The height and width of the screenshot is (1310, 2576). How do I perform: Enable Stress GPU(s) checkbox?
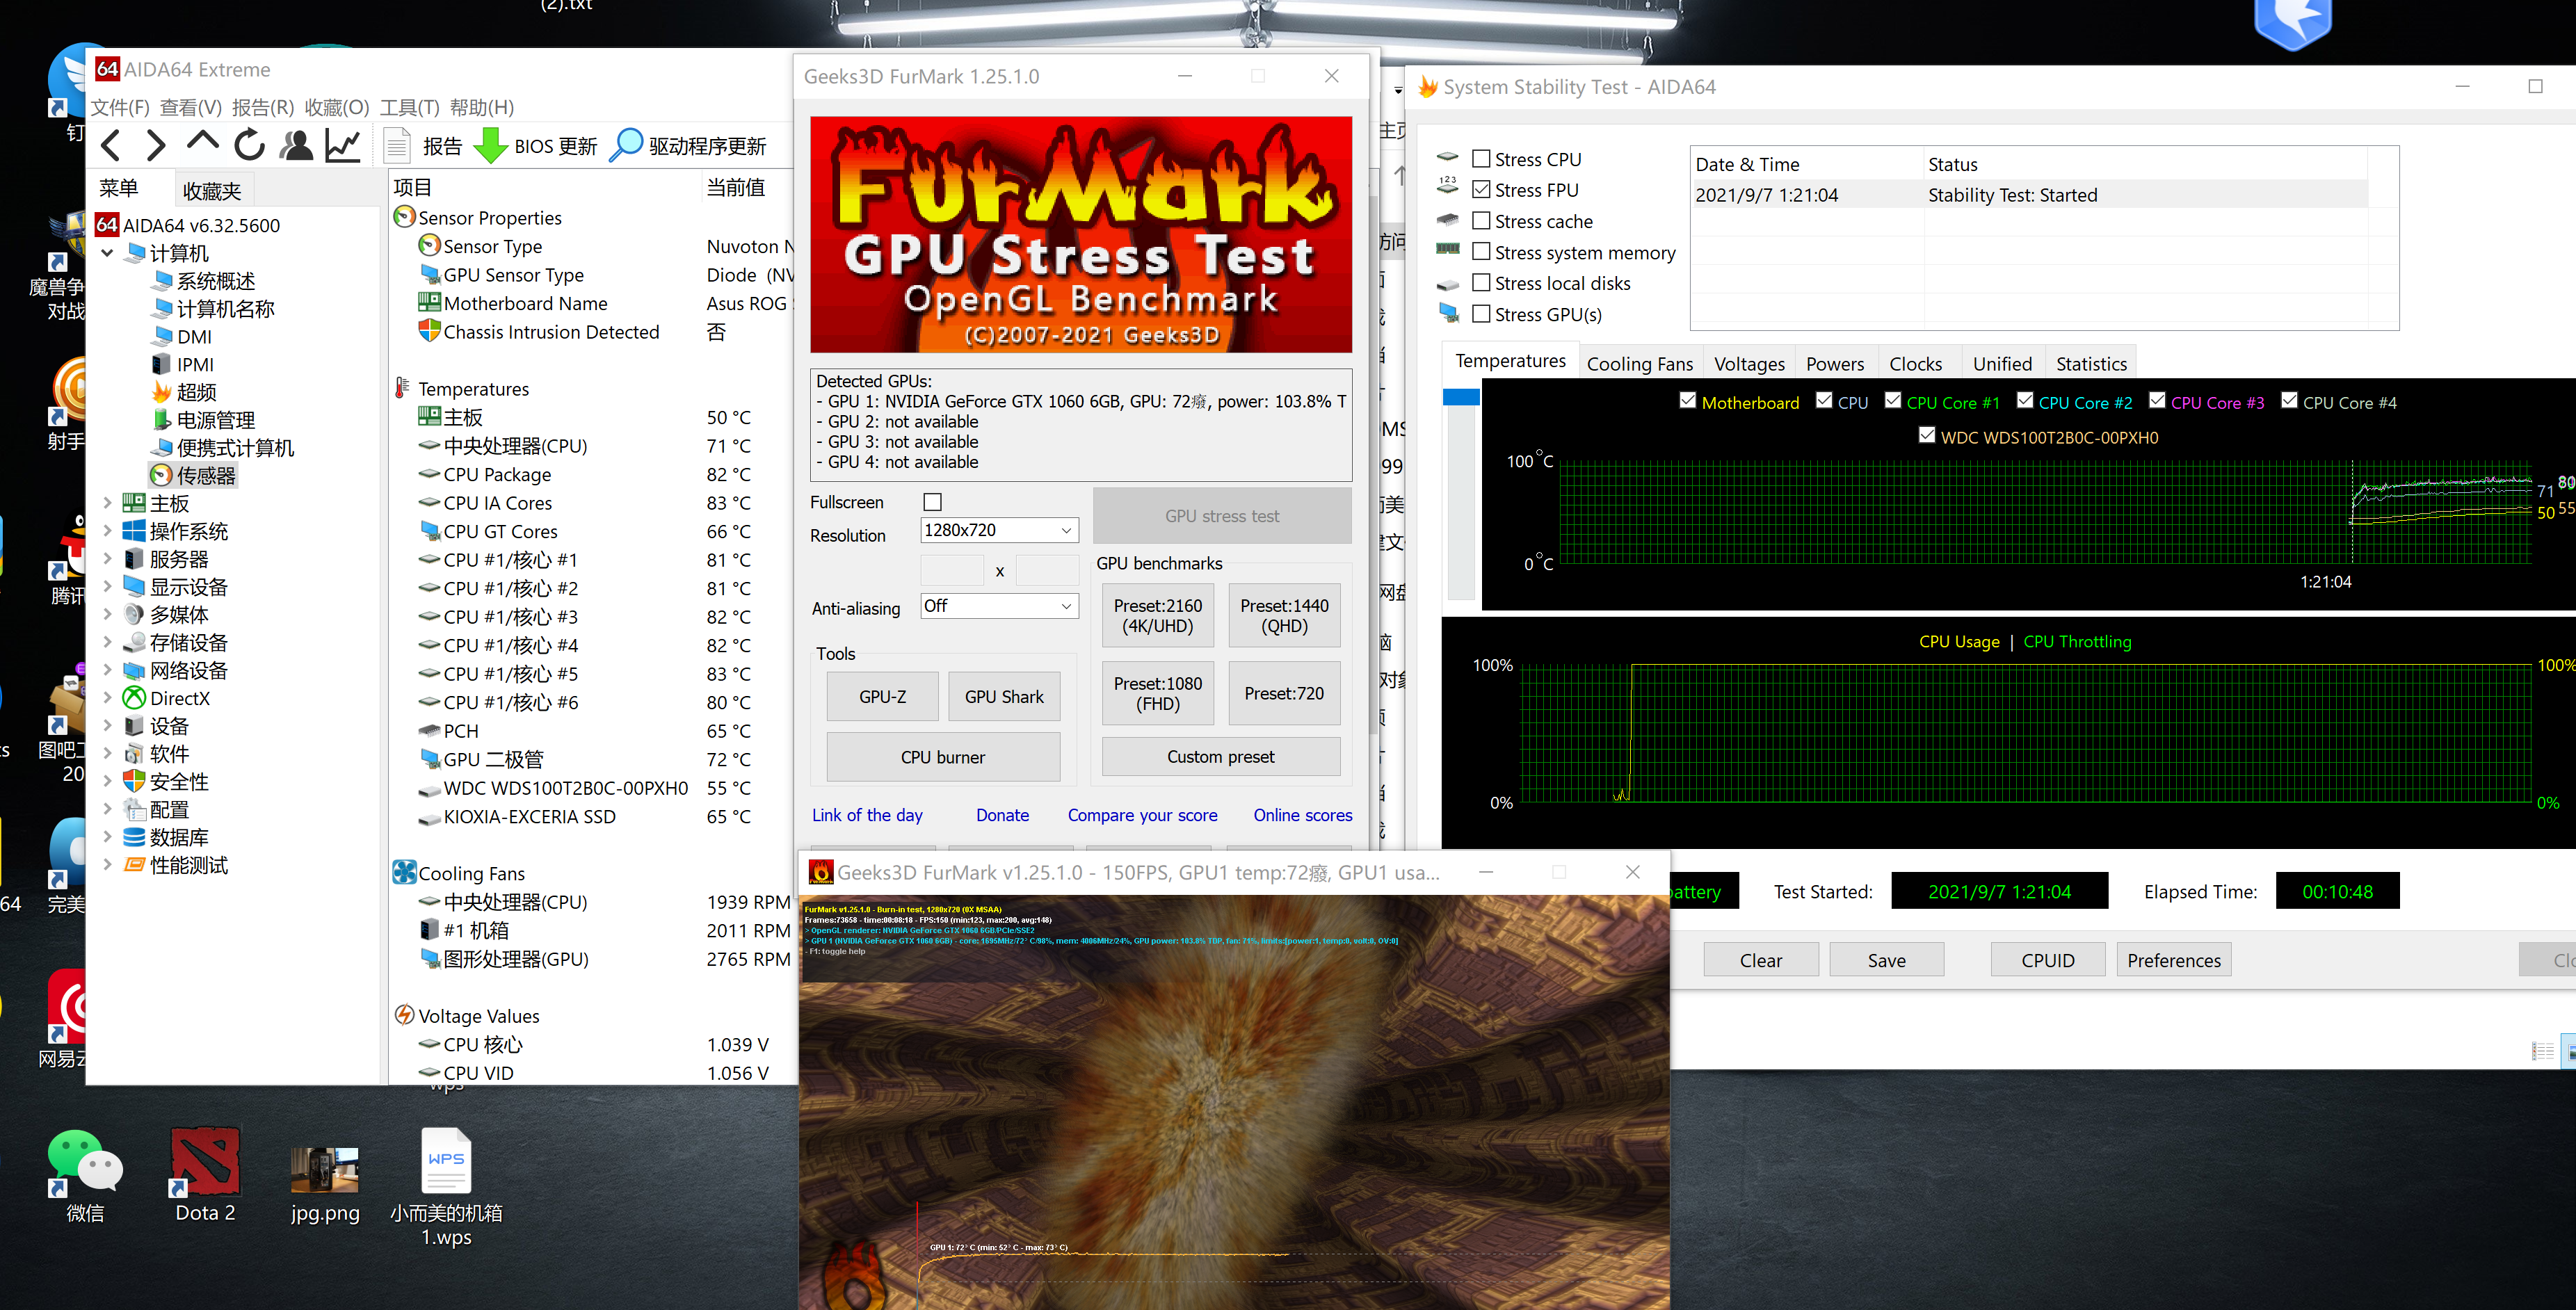tap(1481, 314)
